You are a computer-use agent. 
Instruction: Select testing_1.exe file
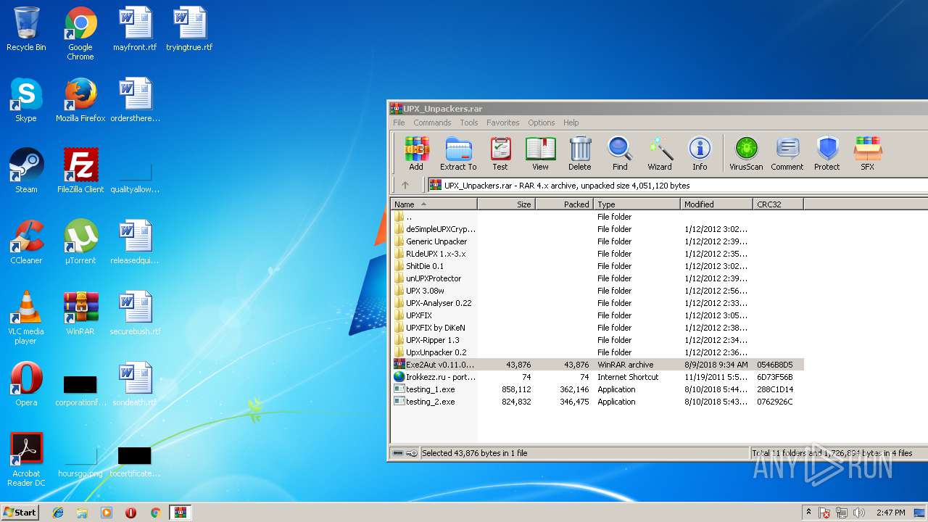pyautogui.click(x=597, y=389)
